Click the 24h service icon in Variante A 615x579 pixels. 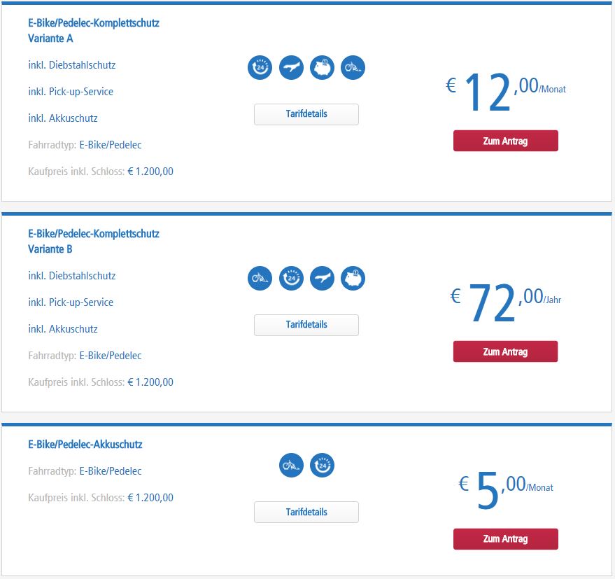tap(260, 67)
